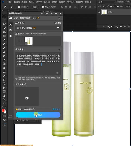The width and height of the screenshot is (131, 146).
Task: Swap foreground and background colors
Action: [x=6, y=107]
